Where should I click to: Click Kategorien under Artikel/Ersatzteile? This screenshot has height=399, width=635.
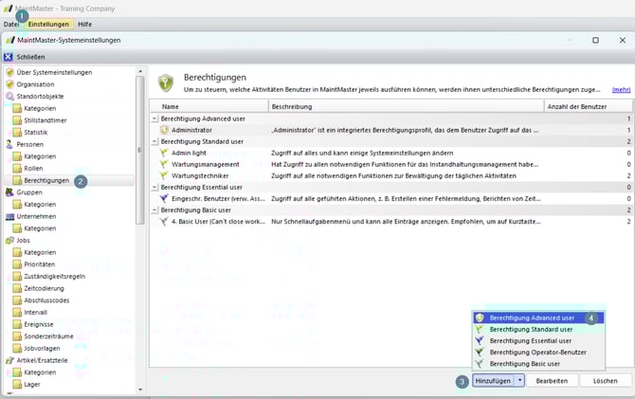point(40,372)
